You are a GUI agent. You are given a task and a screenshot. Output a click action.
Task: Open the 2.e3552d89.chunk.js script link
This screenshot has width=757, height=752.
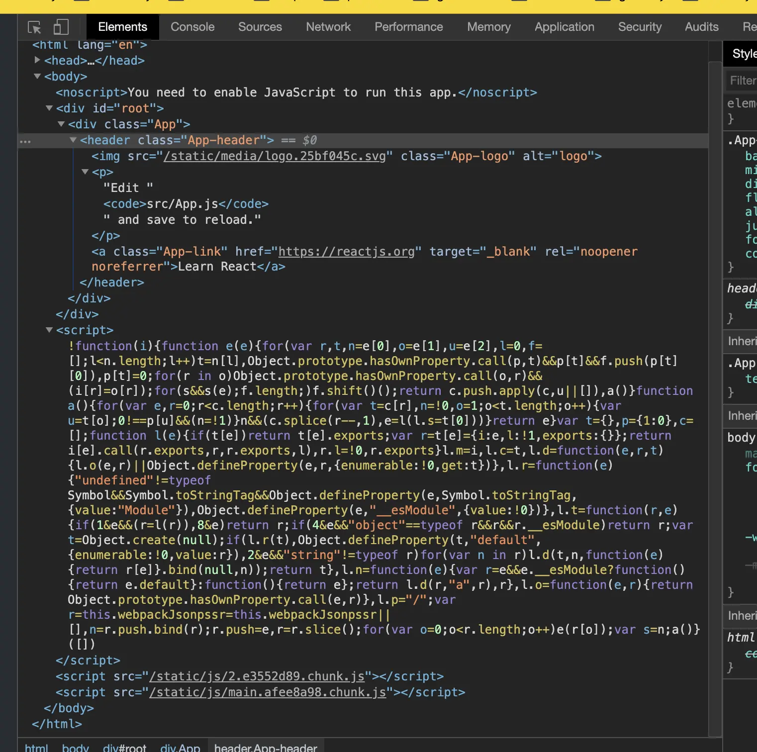(257, 676)
